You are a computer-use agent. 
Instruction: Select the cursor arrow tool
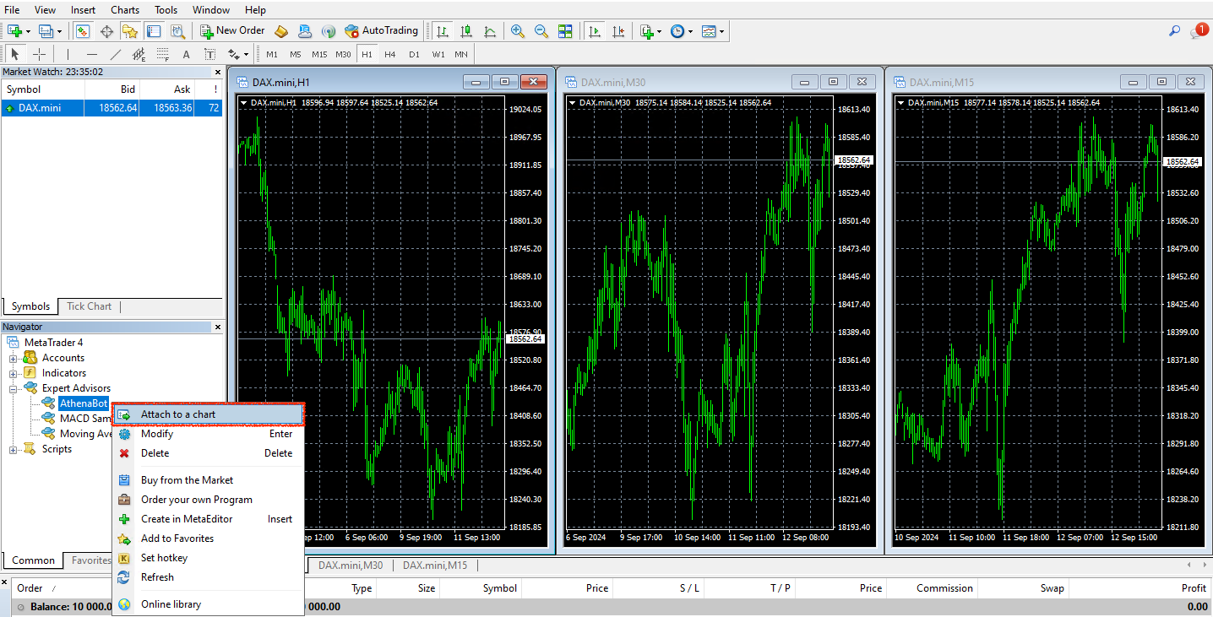(14, 54)
